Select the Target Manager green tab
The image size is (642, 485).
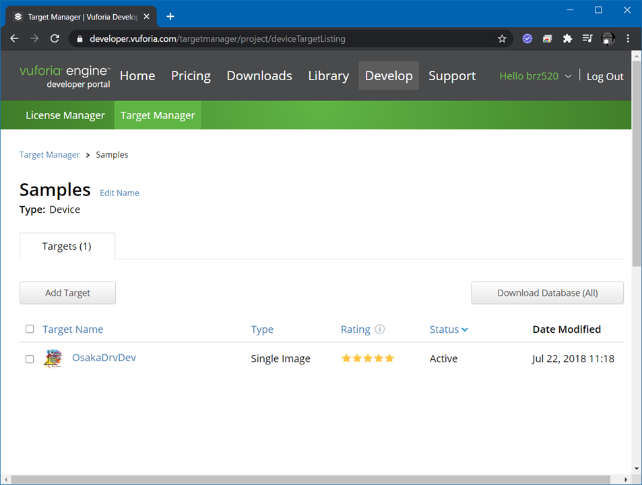(x=158, y=115)
